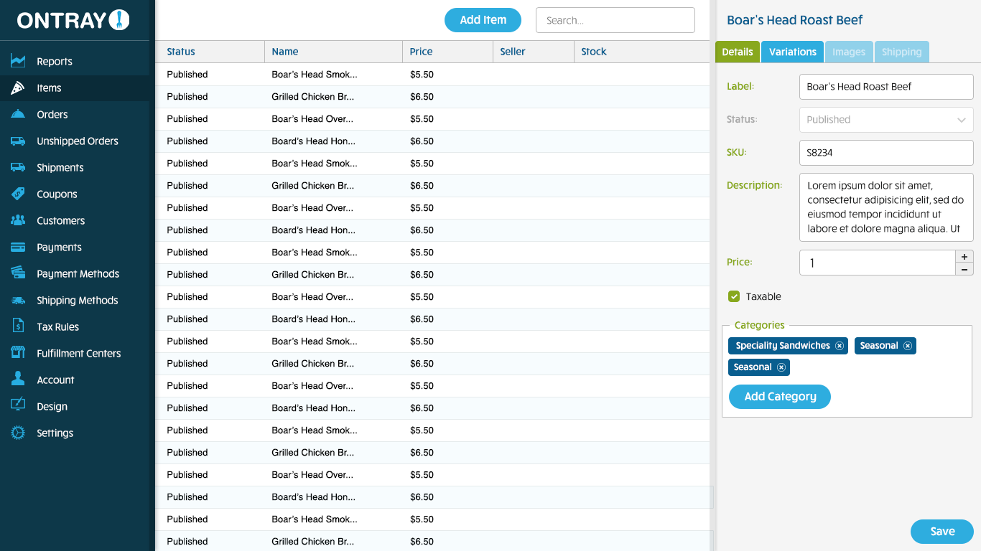
Task: Open the Status dropdown showing Published
Action: 886,120
